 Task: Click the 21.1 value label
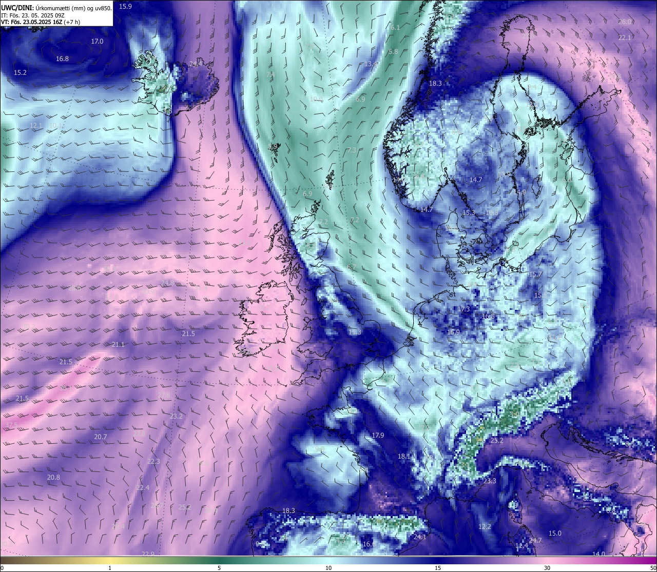pos(118,344)
